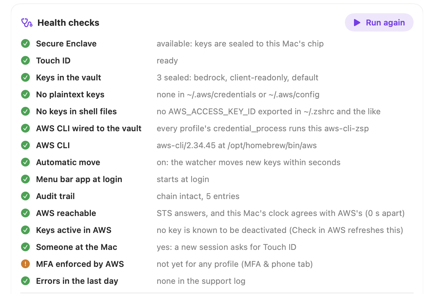This screenshot has width=434, height=295.
Task: Click the play triangle in Run again
Action: click(357, 23)
